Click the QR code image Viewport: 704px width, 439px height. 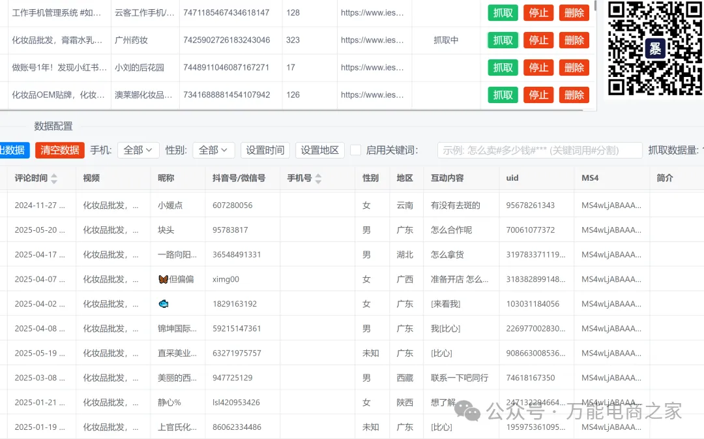[654, 48]
